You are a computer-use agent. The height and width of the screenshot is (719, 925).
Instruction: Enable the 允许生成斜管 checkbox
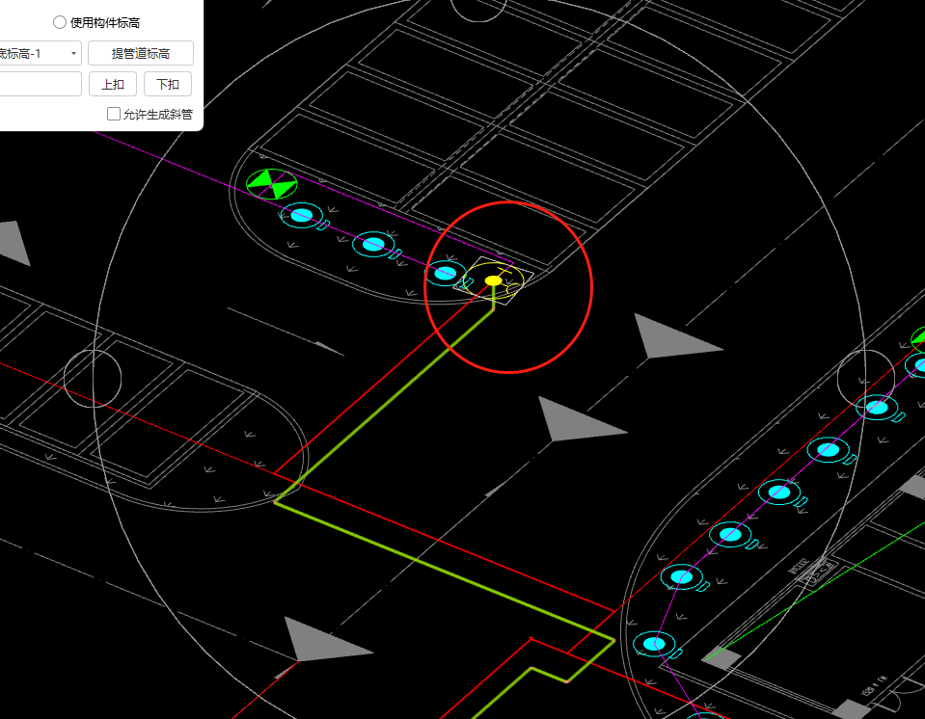pyautogui.click(x=114, y=114)
